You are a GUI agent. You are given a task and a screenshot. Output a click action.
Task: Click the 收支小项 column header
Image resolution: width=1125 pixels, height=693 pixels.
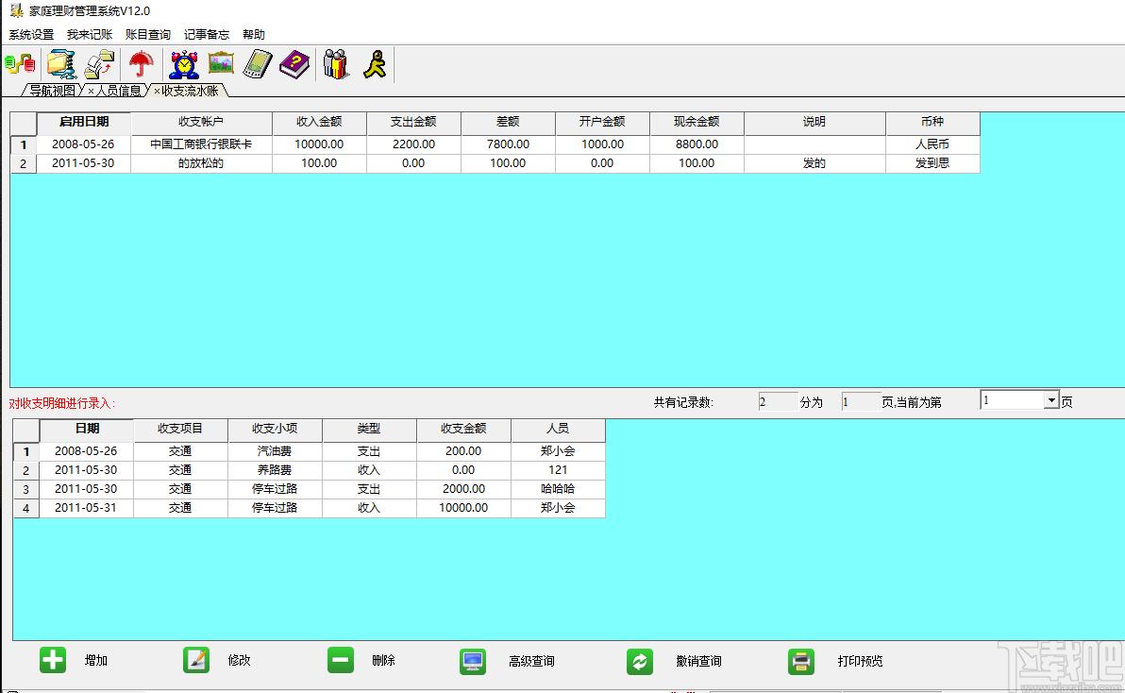pos(275,429)
